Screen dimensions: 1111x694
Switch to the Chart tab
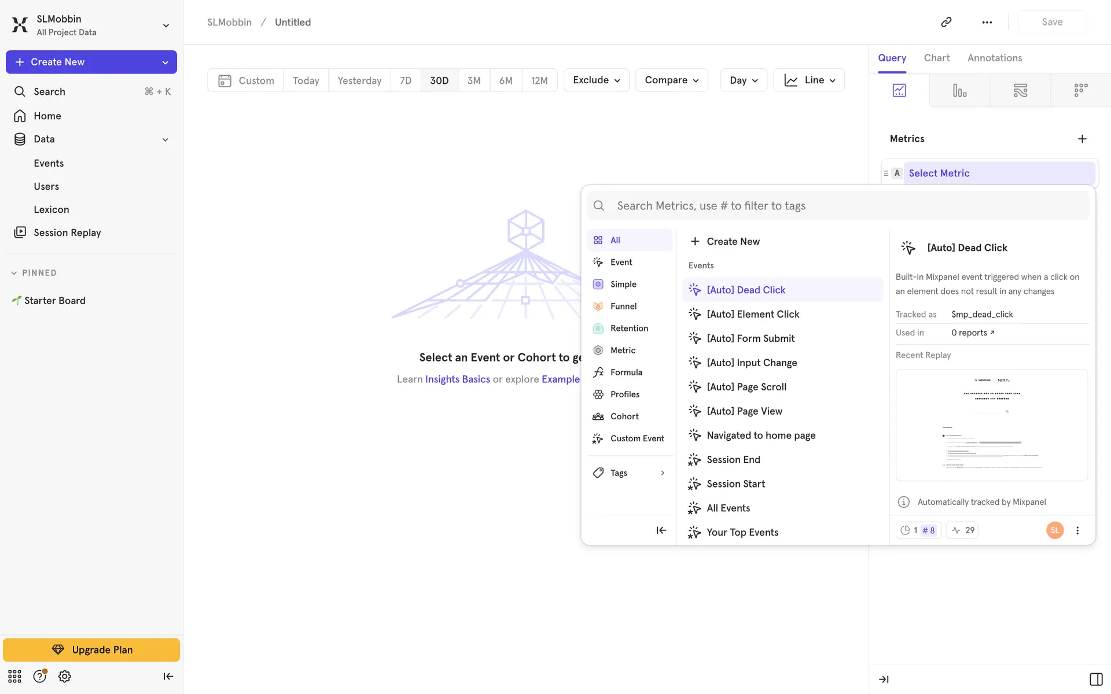(936, 58)
